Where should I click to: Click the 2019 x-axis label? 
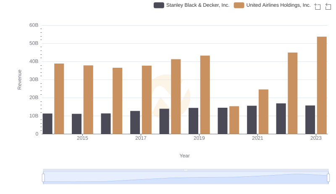(x=199, y=138)
